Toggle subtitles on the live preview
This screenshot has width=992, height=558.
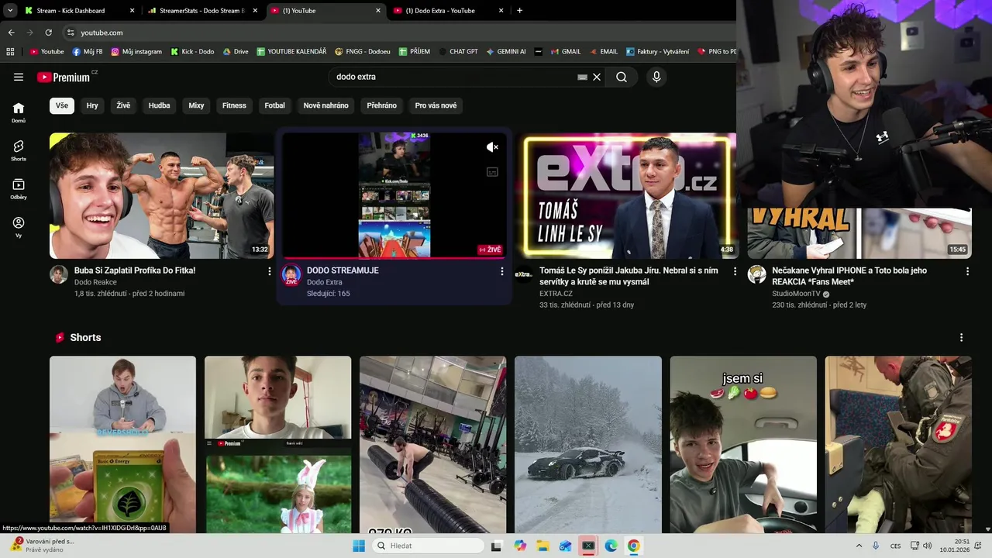click(x=492, y=172)
